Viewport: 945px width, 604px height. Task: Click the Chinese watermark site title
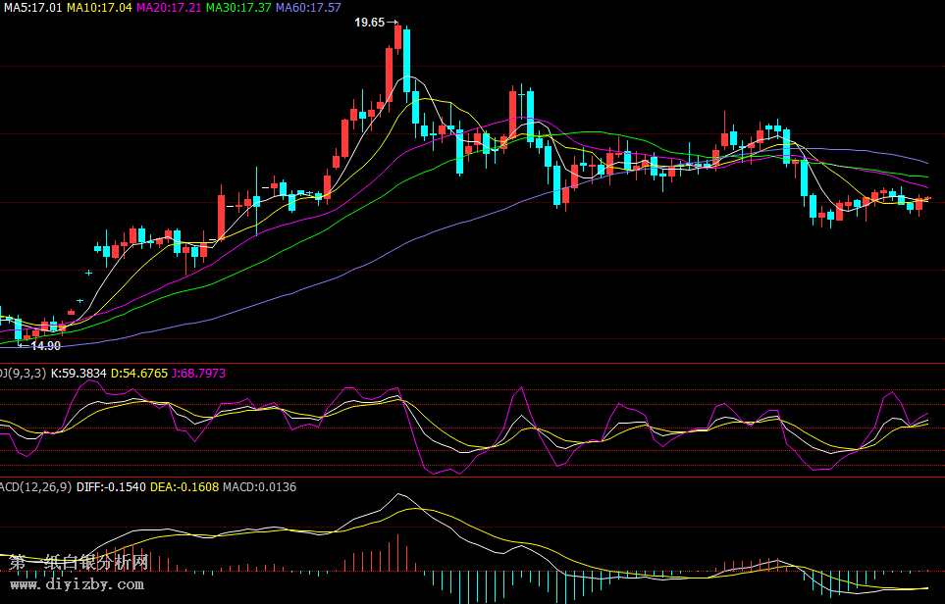tap(79, 562)
